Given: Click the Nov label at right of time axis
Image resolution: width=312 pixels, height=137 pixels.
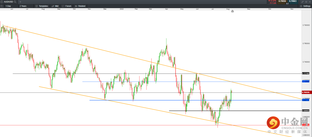Looking at the screenshot, I should click(x=292, y=9).
